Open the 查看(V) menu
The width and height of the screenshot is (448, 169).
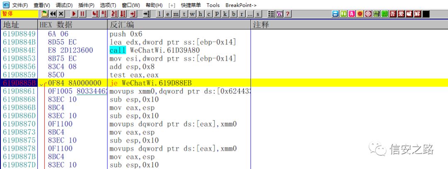coord(42,5)
